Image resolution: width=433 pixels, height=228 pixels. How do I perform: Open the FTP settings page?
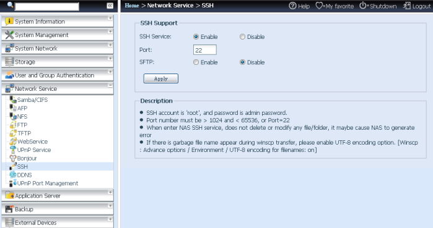click(x=22, y=125)
